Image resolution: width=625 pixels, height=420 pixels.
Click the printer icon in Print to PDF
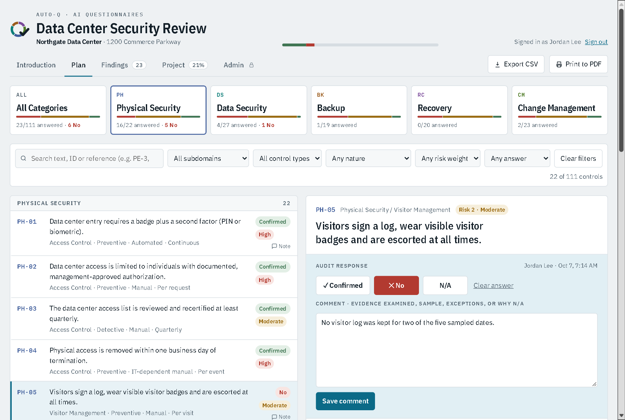coord(559,64)
